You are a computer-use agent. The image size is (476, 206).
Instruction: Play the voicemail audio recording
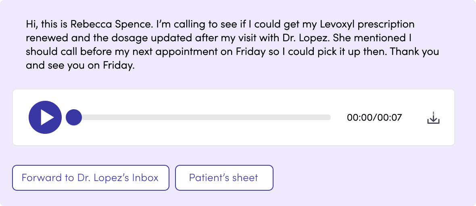tap(45, 117)
